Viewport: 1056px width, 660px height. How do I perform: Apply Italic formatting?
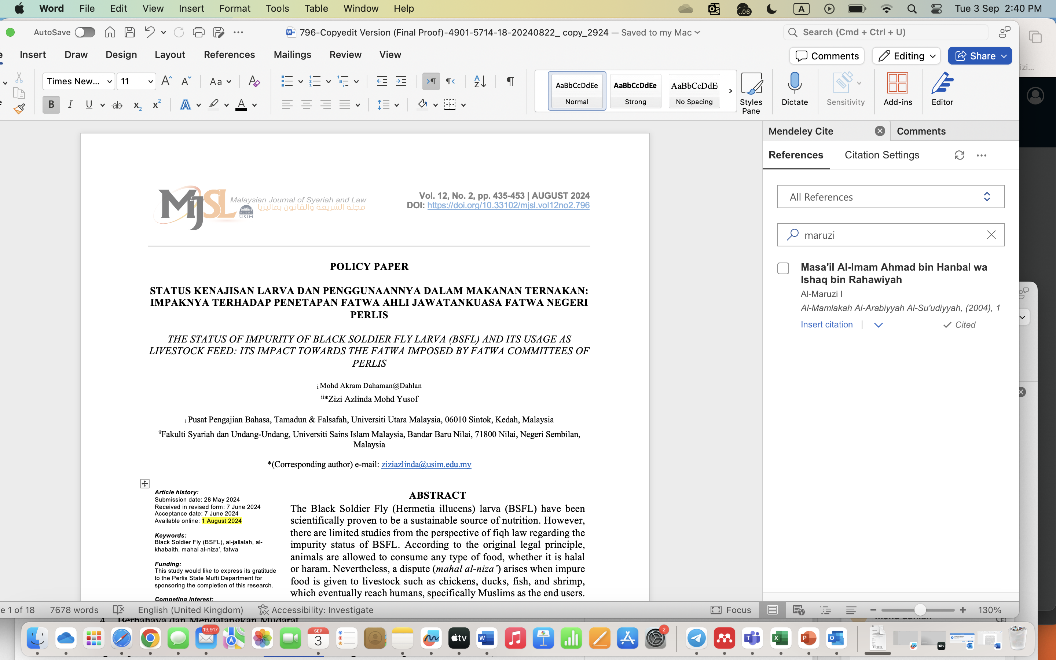(70, 105)
